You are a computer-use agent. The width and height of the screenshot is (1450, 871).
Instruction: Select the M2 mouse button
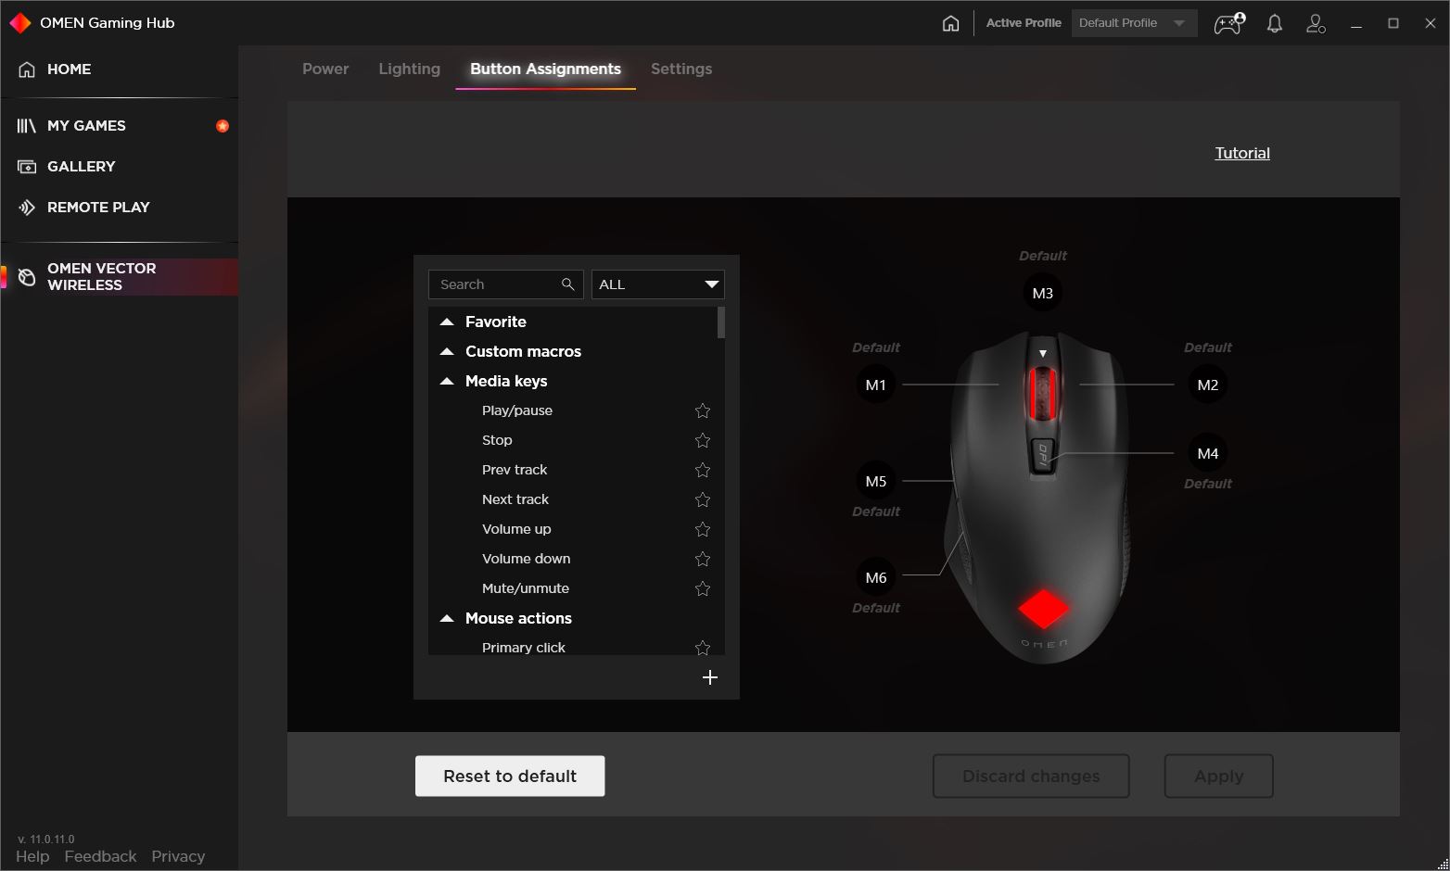1208,385
